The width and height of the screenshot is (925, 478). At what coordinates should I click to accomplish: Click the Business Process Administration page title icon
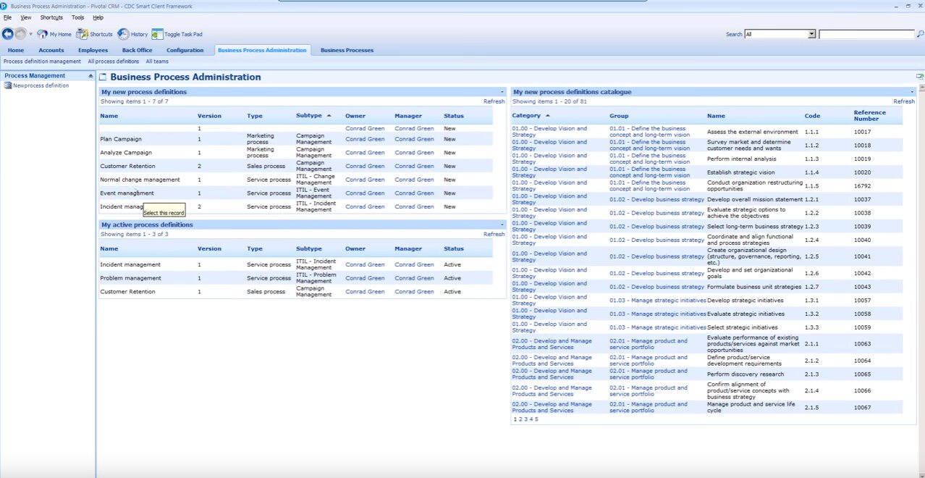(x=103, y=77)
